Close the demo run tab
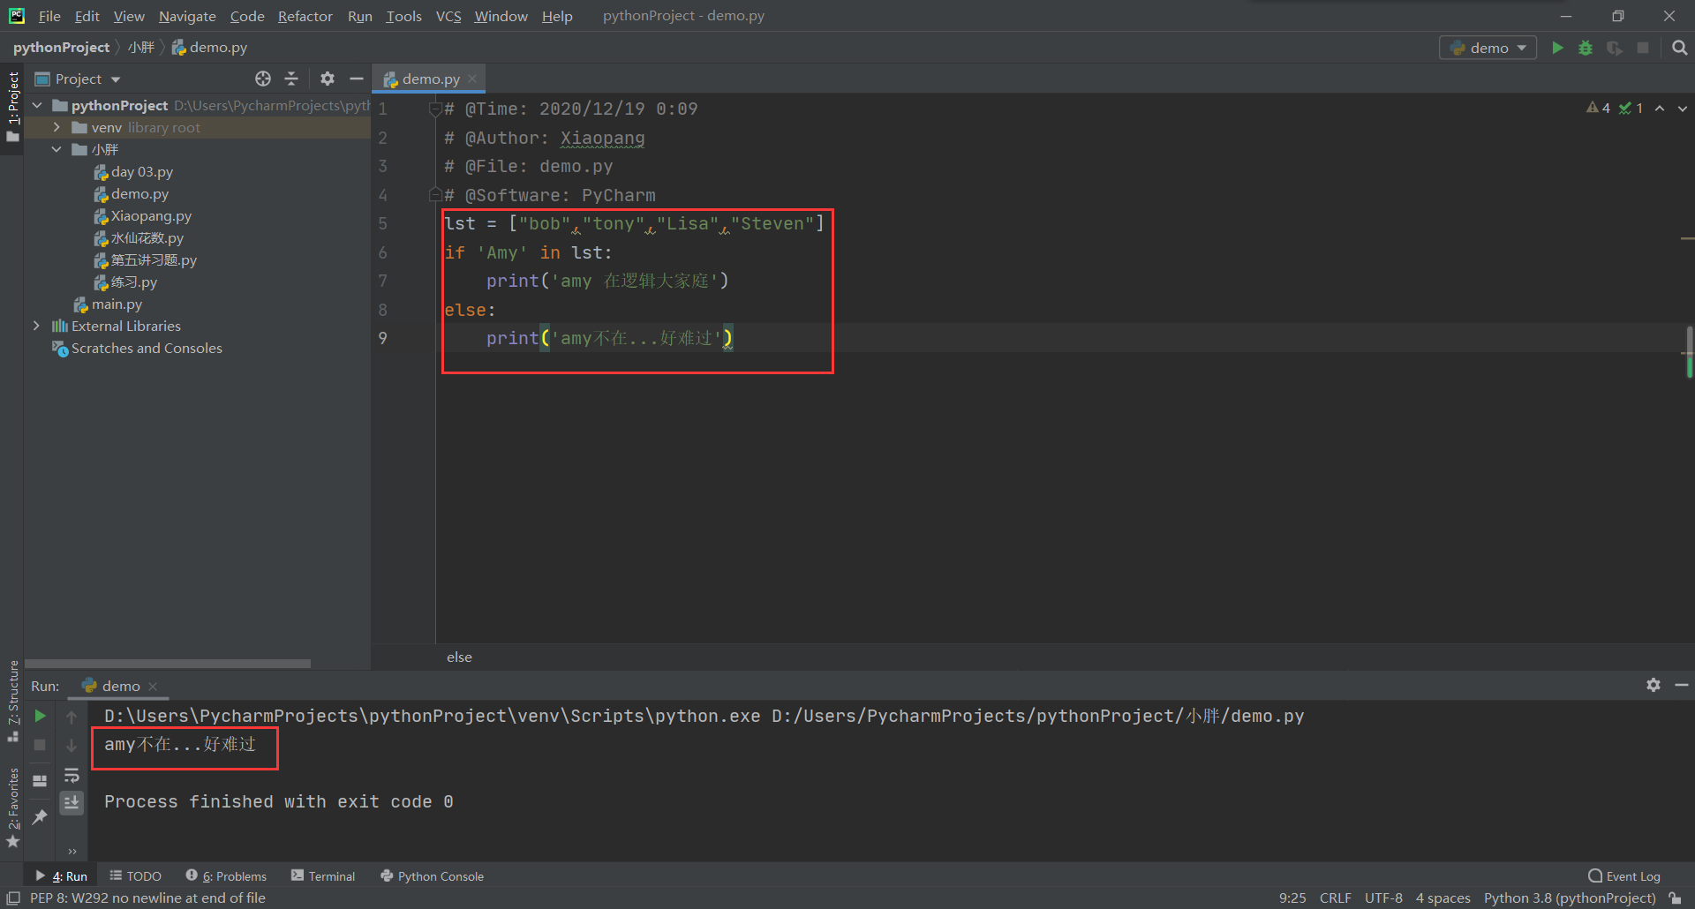The height and width of the screenshot is (909, 1695). 153,686
